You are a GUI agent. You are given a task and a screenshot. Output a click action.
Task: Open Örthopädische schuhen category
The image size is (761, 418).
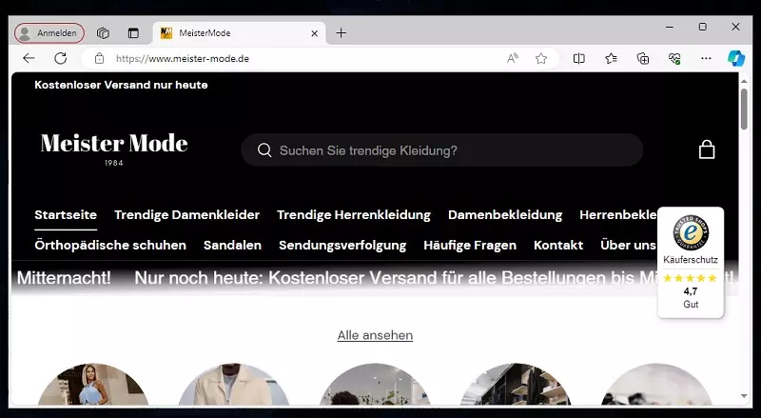(x=110, y=245)
